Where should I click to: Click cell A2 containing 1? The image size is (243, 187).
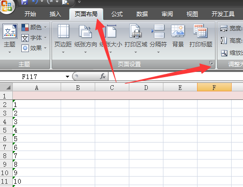pos(37,104)
